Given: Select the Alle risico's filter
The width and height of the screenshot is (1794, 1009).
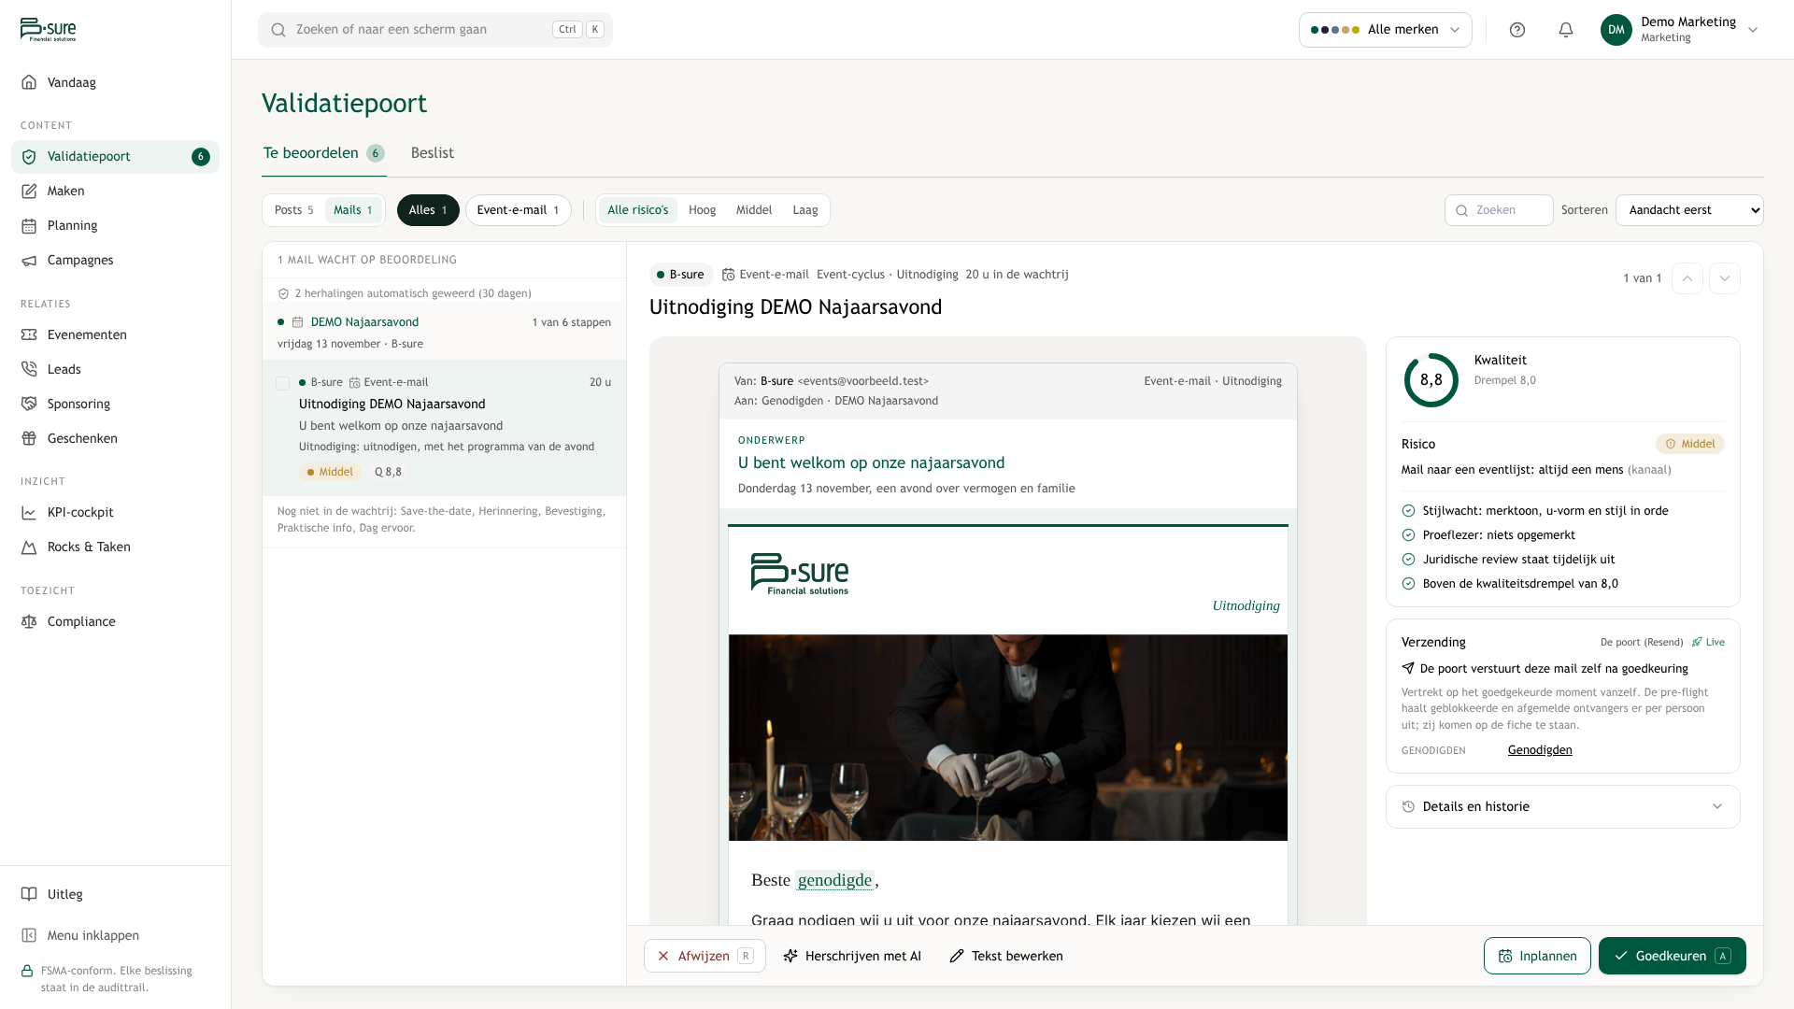Looking at the screenshot, I should tap(638, 210).
